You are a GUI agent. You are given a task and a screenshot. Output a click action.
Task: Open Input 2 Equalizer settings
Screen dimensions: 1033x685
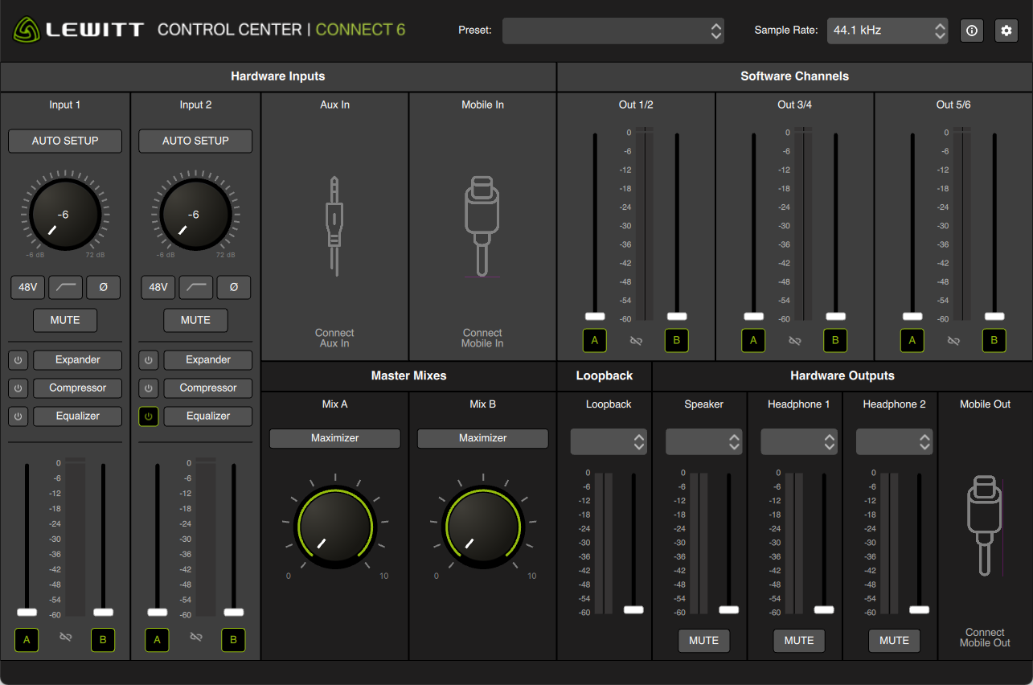click(208, 416)
